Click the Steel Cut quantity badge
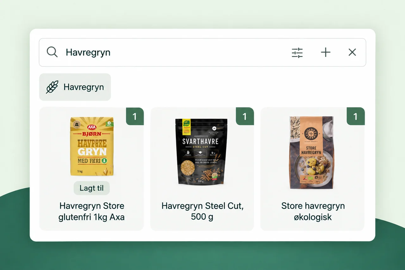This screenshot has width=405, height=270. pos(245,116)
